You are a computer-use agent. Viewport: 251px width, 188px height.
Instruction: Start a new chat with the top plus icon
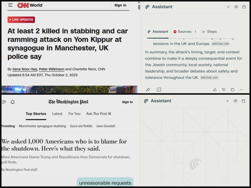pyautogui.click(x=228, y=7)
